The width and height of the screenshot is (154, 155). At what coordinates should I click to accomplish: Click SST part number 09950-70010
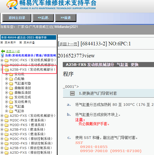tap(94, 151)
